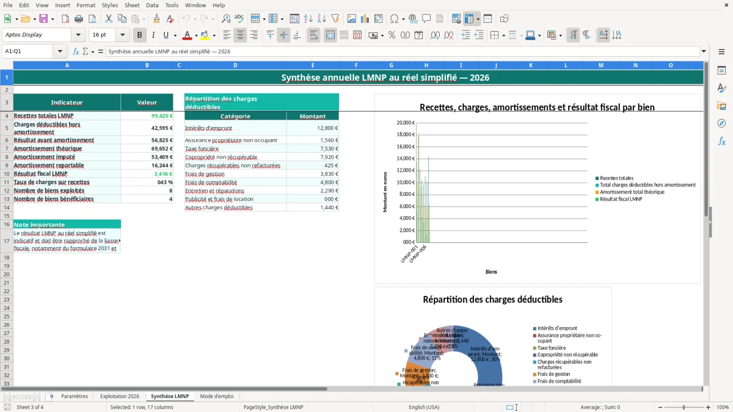The height and width of the screenshot is (412, 733).
Task: Open background color dropdown arrow
Action: [214, 35]
